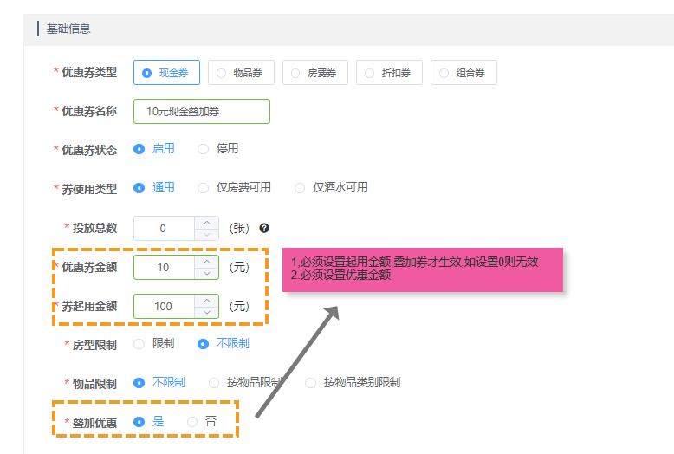Viewport: 674px width, 454px height.
Task: Select the 组合券 coupon type
Action: (463, 73)
